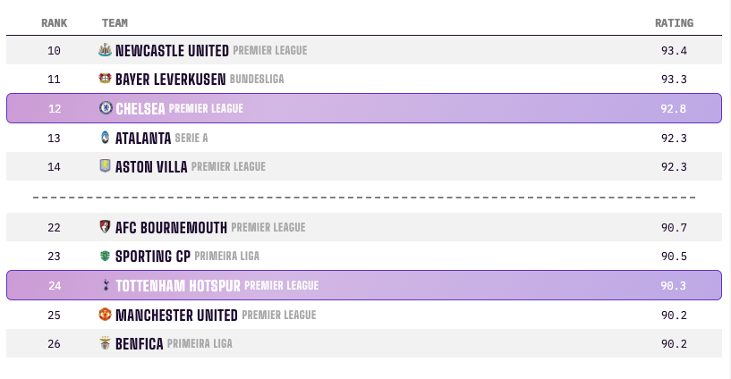Open the Tottenham Hotspur team name
Image resolution: width=731 pixels, height=379 pixels.
point(178,285)
